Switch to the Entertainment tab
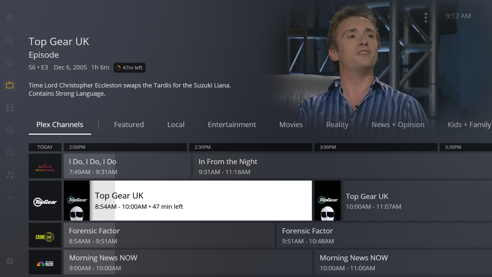The width and height of the screenshot is (492, 277). [x=232, y=124]
